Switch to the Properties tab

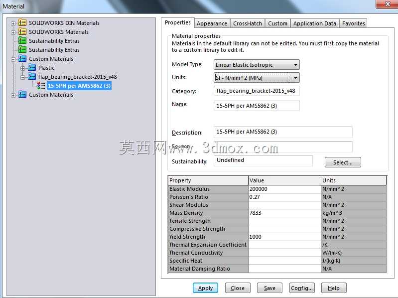point(178,22)
